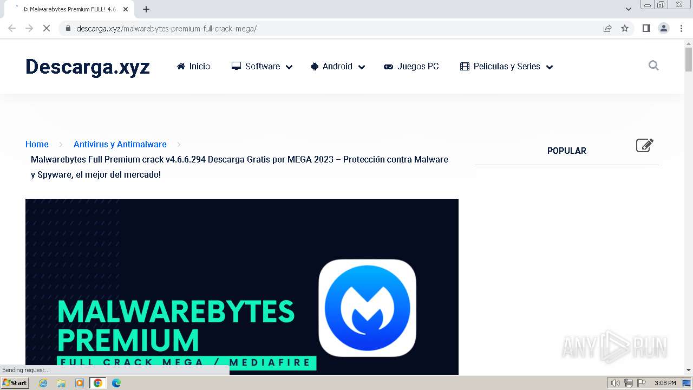The height and width of the screenshot is (390, 693).
Task: Open the media player taskbar icon
Action: point(80,383)
